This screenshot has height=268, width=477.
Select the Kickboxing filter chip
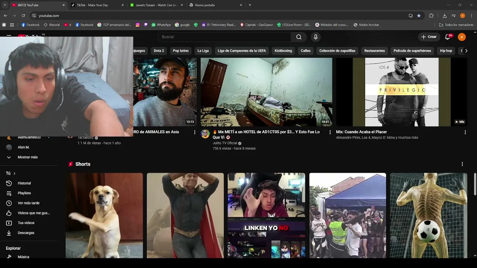pyautogui.click(x=283, y=51)
